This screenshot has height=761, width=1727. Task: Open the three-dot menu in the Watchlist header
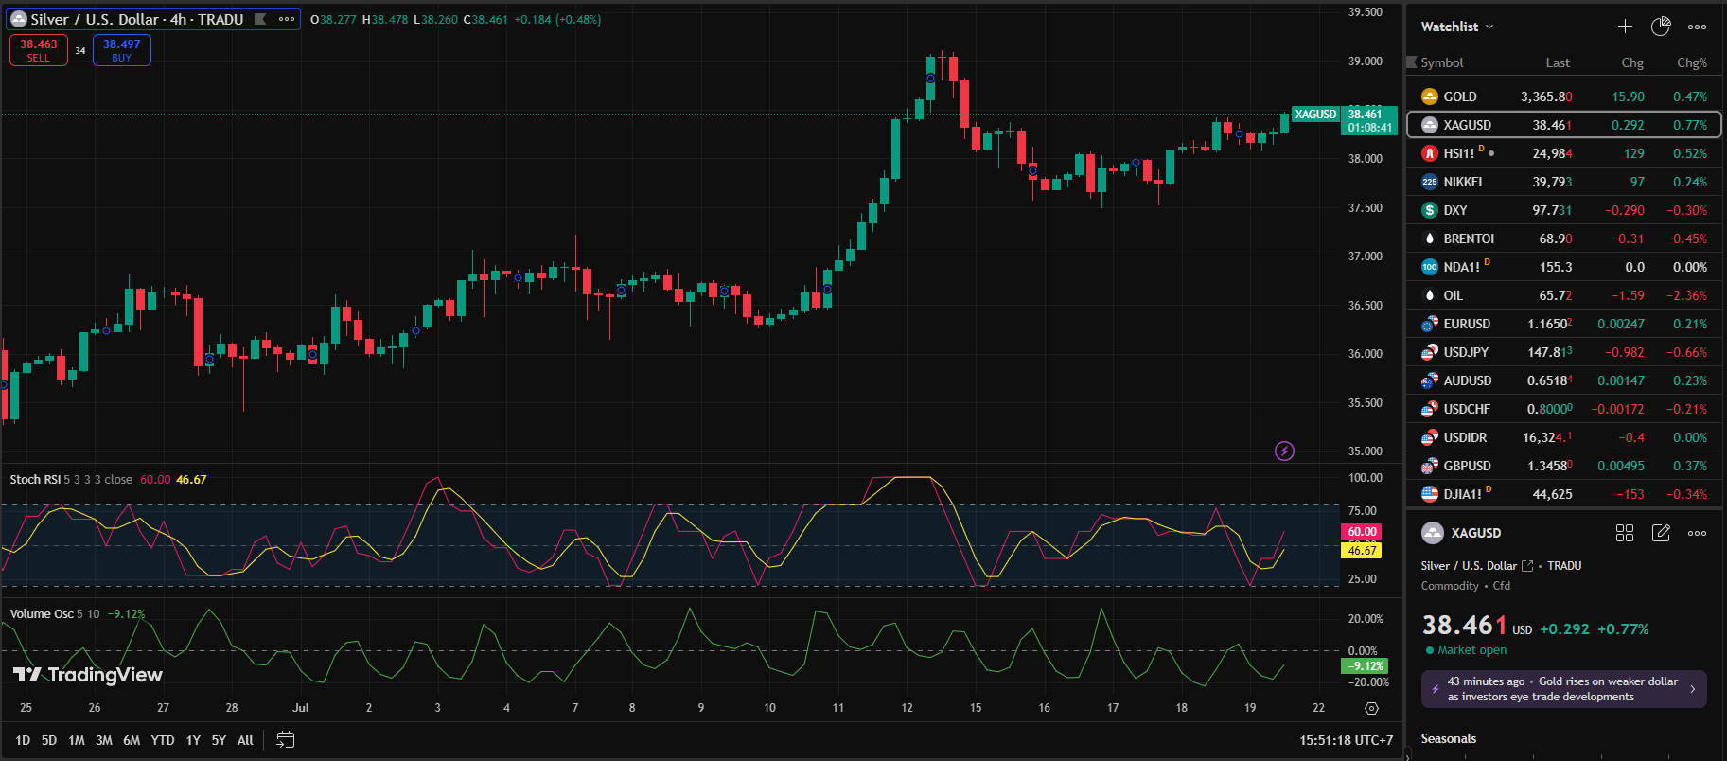(x=1697, y=27)
